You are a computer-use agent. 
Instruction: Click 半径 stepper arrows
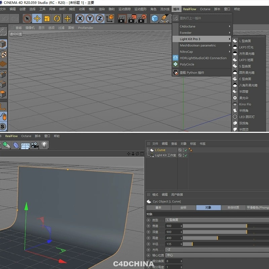coord(181,244)
